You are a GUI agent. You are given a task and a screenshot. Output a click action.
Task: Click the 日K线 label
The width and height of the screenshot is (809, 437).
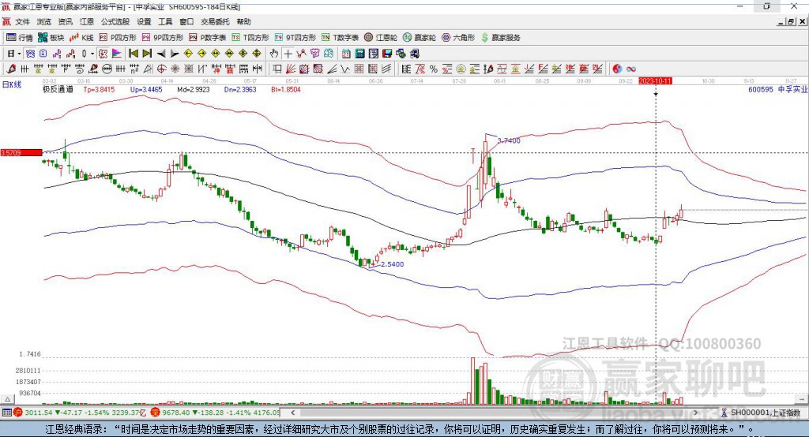12,84
